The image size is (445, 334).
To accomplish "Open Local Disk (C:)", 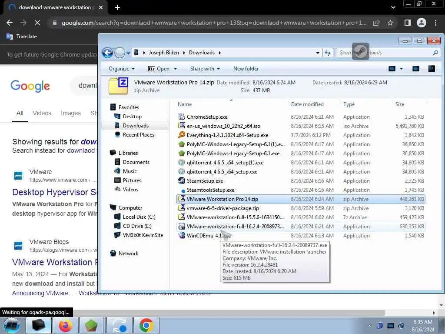I will coord(139,217).
